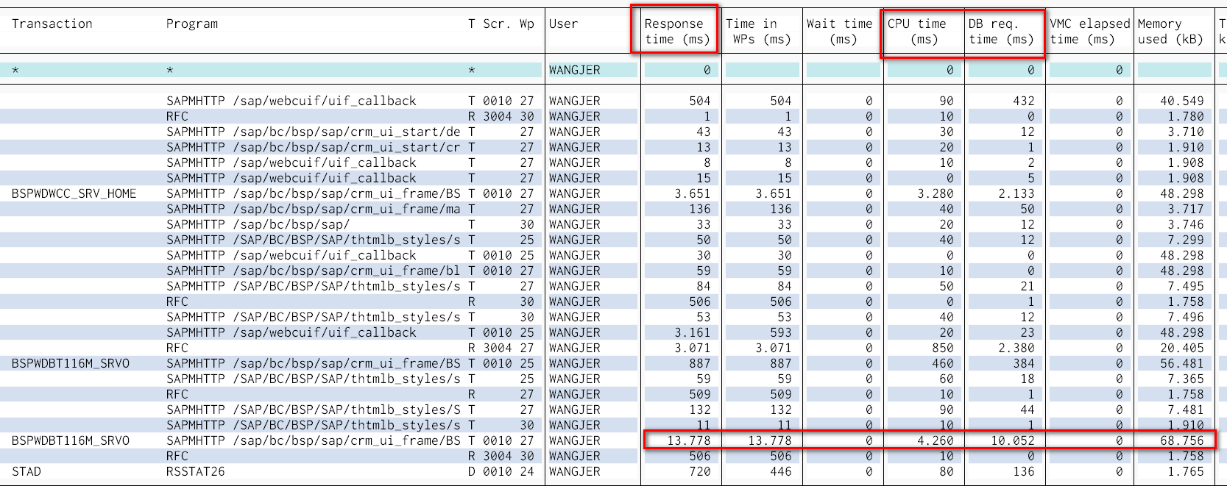Viewport: 1227px width, 486px height.
Task: Select the BSPWDWCC_SRV_HOME transaction cell
Action: pyautogui.click(x=74, y=193)
